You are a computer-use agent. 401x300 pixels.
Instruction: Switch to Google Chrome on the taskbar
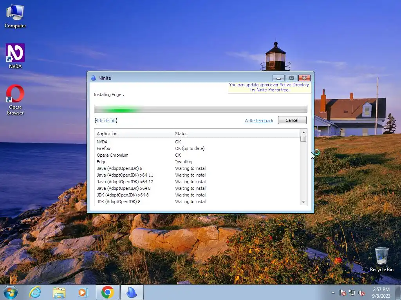tap(107, 292)
